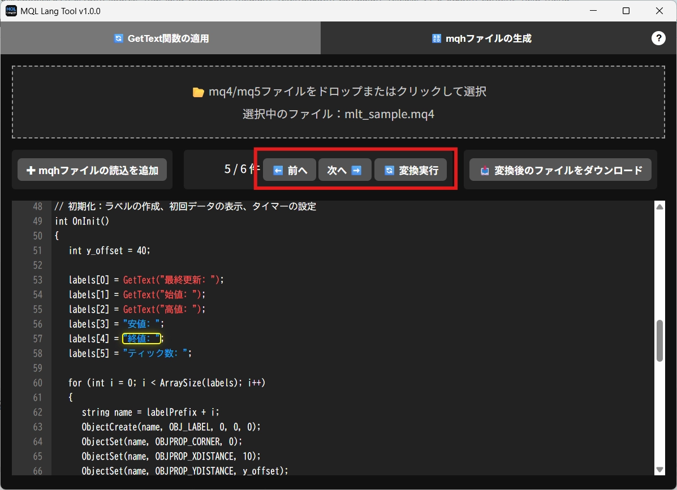Screen dimensions: 677x490
Task: Jump to next match with 次へ arrow
Action: (x=344, y=170)
